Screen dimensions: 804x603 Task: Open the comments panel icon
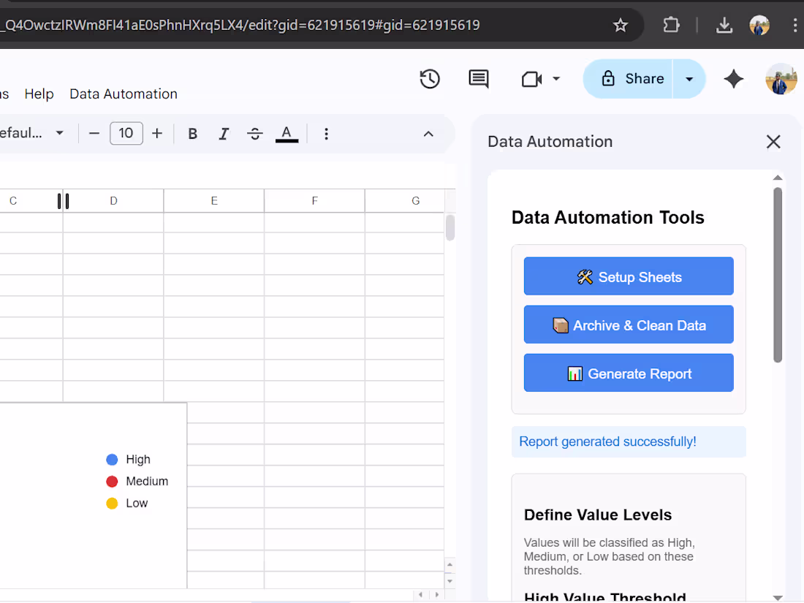tap(479, 79)
